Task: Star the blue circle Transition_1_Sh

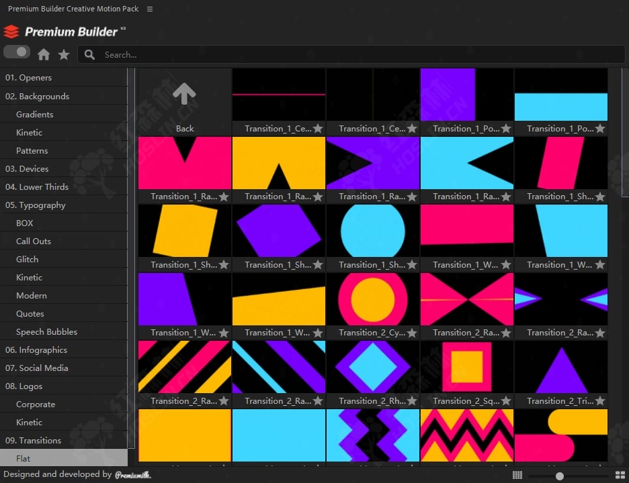Action: click(x=412, y=265)
